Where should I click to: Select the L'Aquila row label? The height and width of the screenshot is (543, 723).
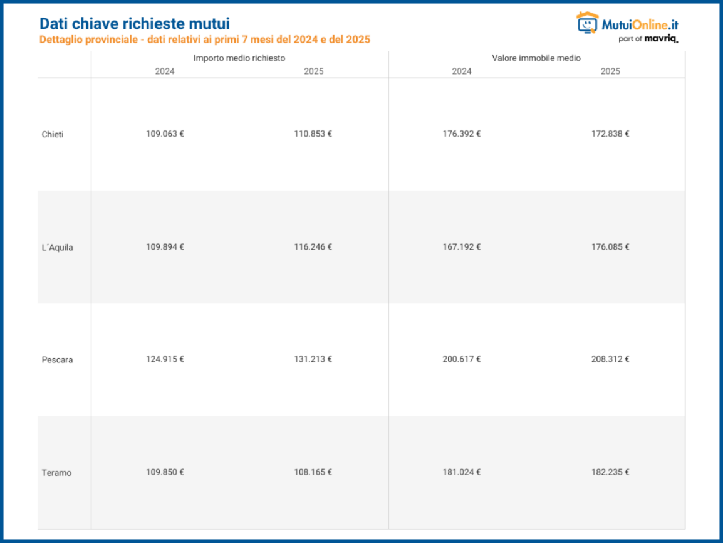pos(57,247)
